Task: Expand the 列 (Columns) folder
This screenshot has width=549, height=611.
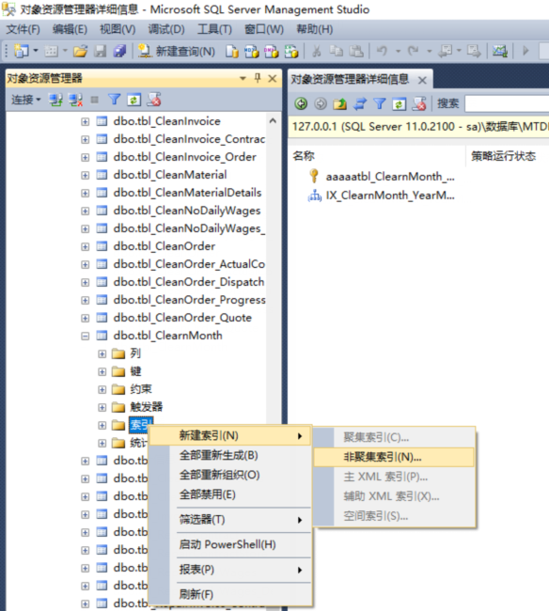Action: pos(102,353)
